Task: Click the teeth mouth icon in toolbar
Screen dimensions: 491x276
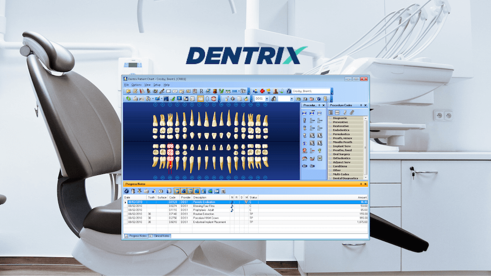Action: point(214,99)
